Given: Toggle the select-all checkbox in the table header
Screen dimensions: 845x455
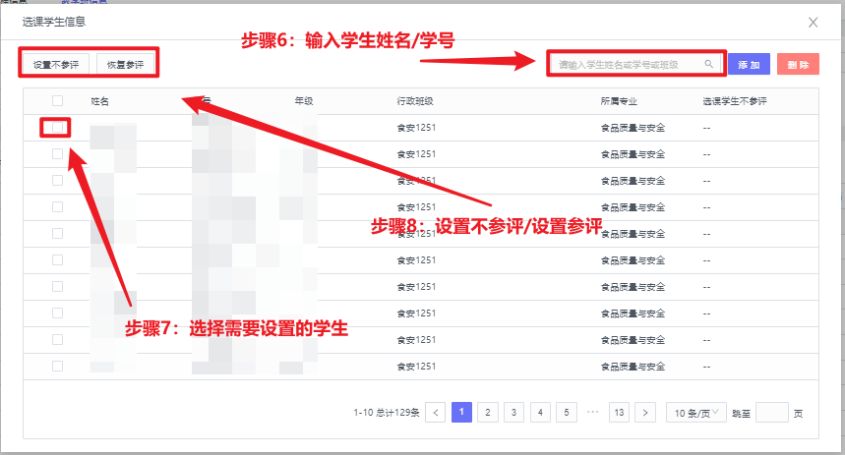Looking at the screenshot, I should coord(57,101).
